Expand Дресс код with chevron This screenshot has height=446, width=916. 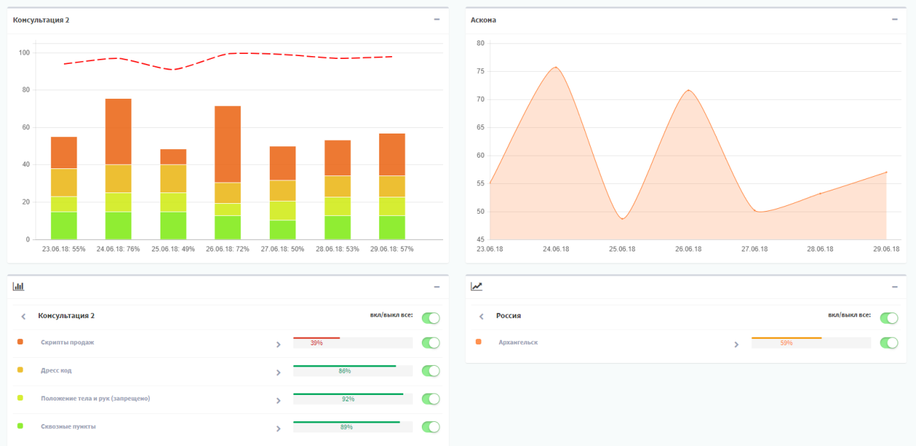coord(278,372)
